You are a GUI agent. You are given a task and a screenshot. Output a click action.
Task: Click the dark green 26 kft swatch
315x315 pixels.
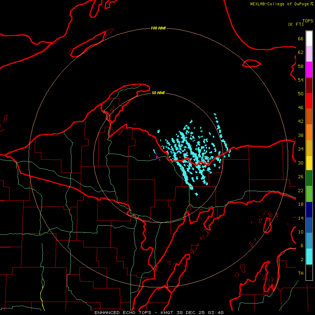point(309,178)
